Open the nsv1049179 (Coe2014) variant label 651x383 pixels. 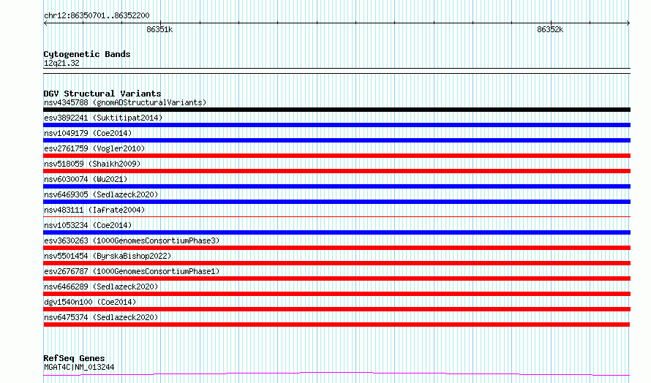[88, 133]
